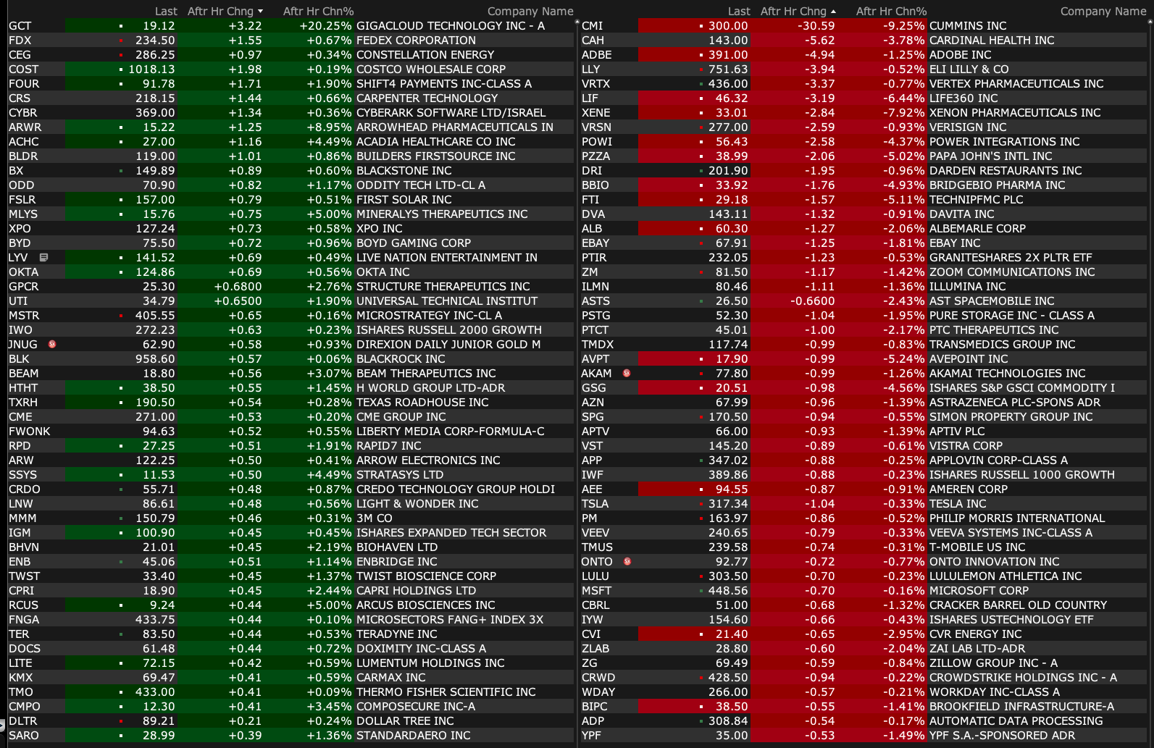This screenshot has width=1154, height=748.
Task: Click the red tick dot beside TSLA price
Action: (701, 504)
